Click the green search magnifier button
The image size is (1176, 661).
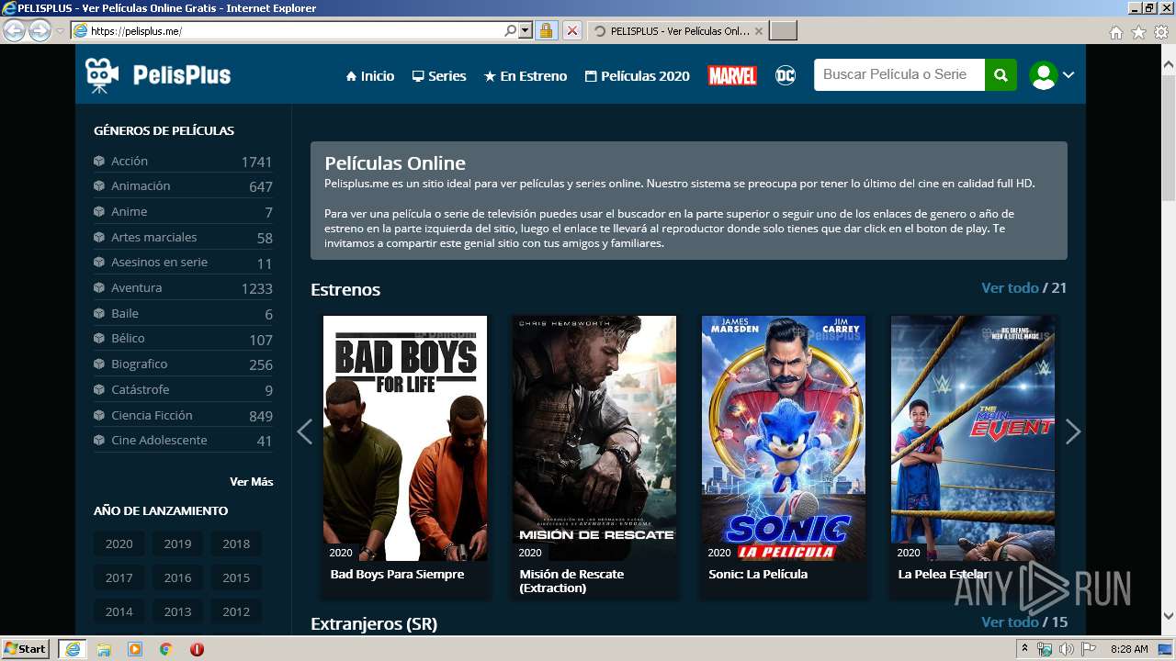pyautogui.click(x=1001, y=75)
